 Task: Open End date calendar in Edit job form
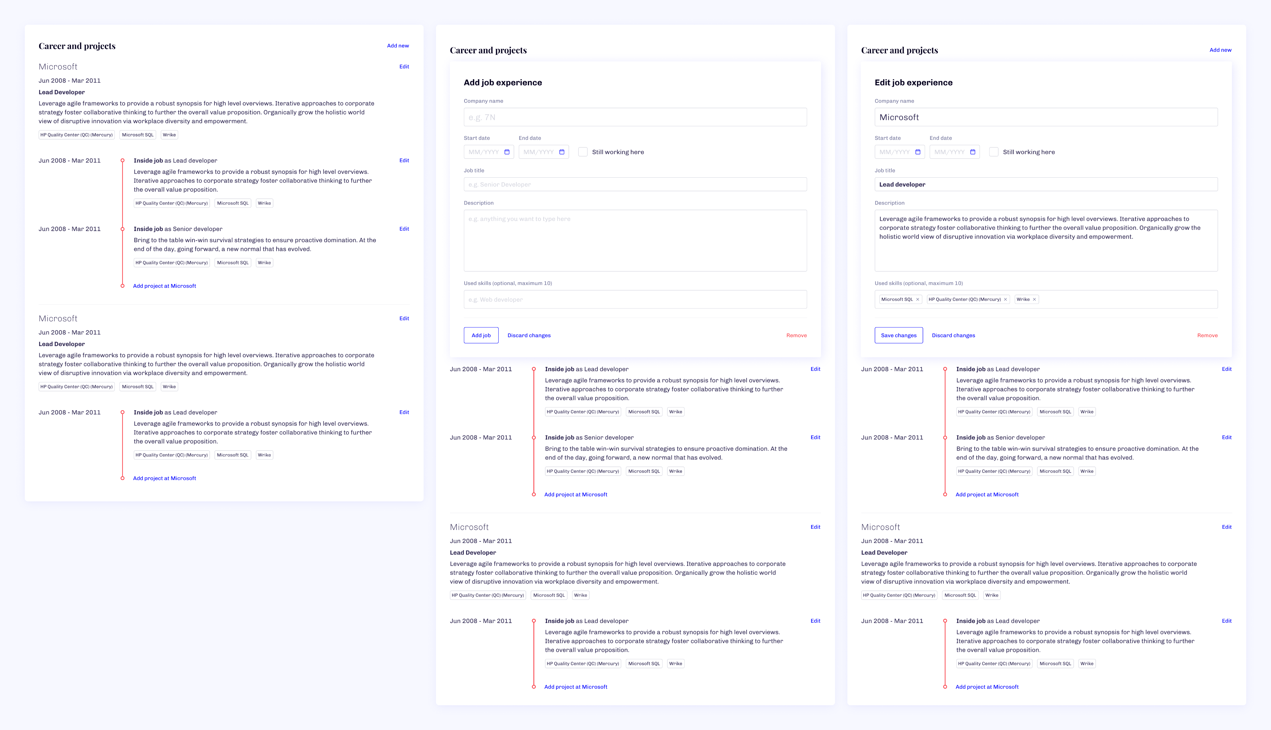(x=972, y=152)
